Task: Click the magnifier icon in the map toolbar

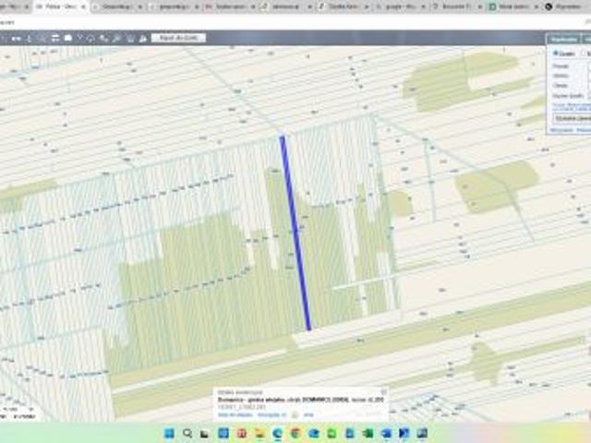Action: (103, 38)
